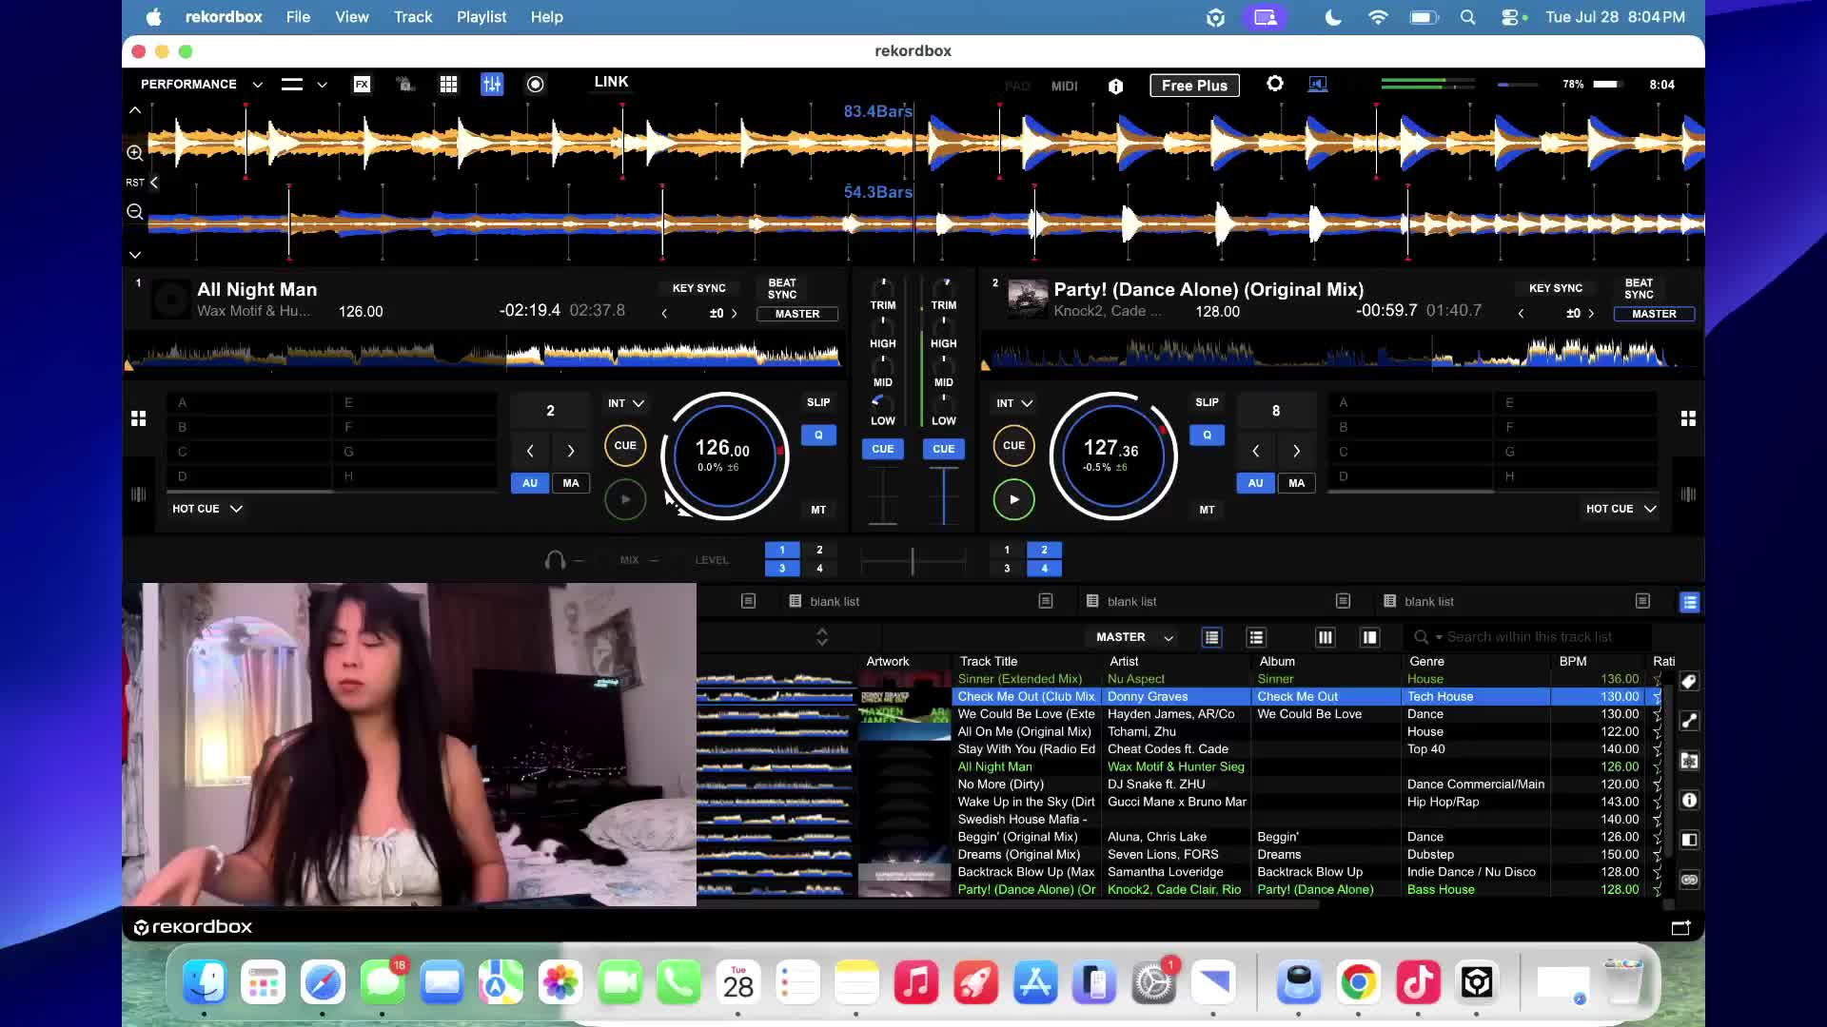Viewport: 1827px width, 1027px height.
Task: Toggle BEAT SYNC on deck 1
Action: pos(782,289)
